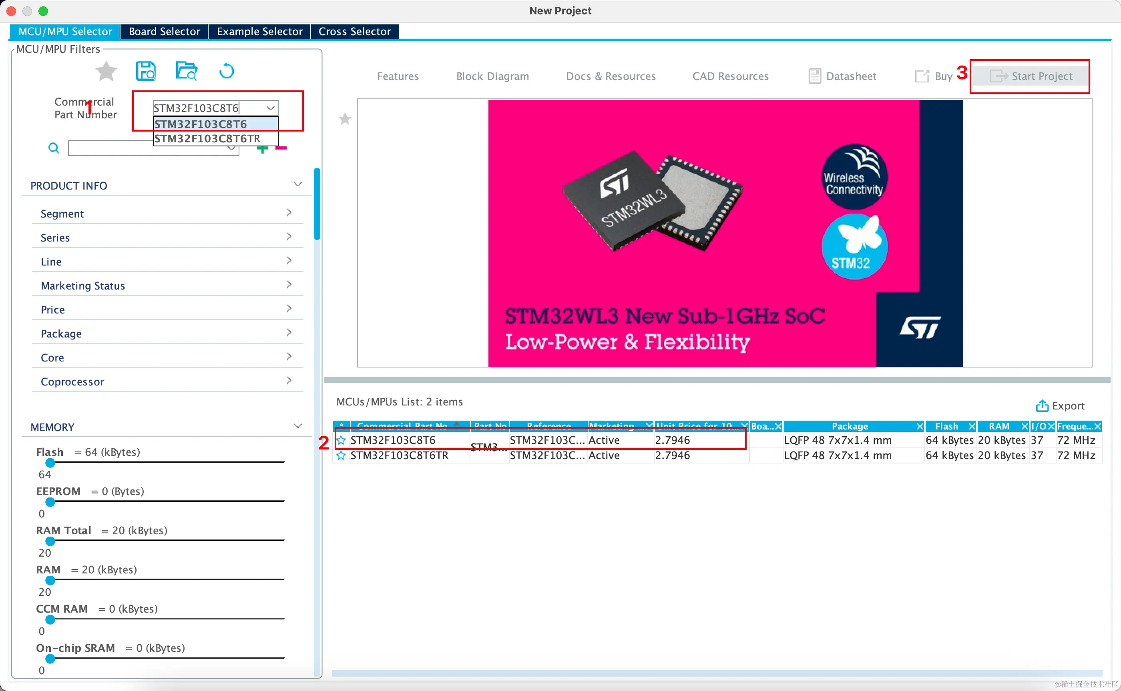Image resolution: width=1121 pixels, height=691 pixels.
Task: Toggle the favorite star beside the banner
Action: click(x=345, y=119)
